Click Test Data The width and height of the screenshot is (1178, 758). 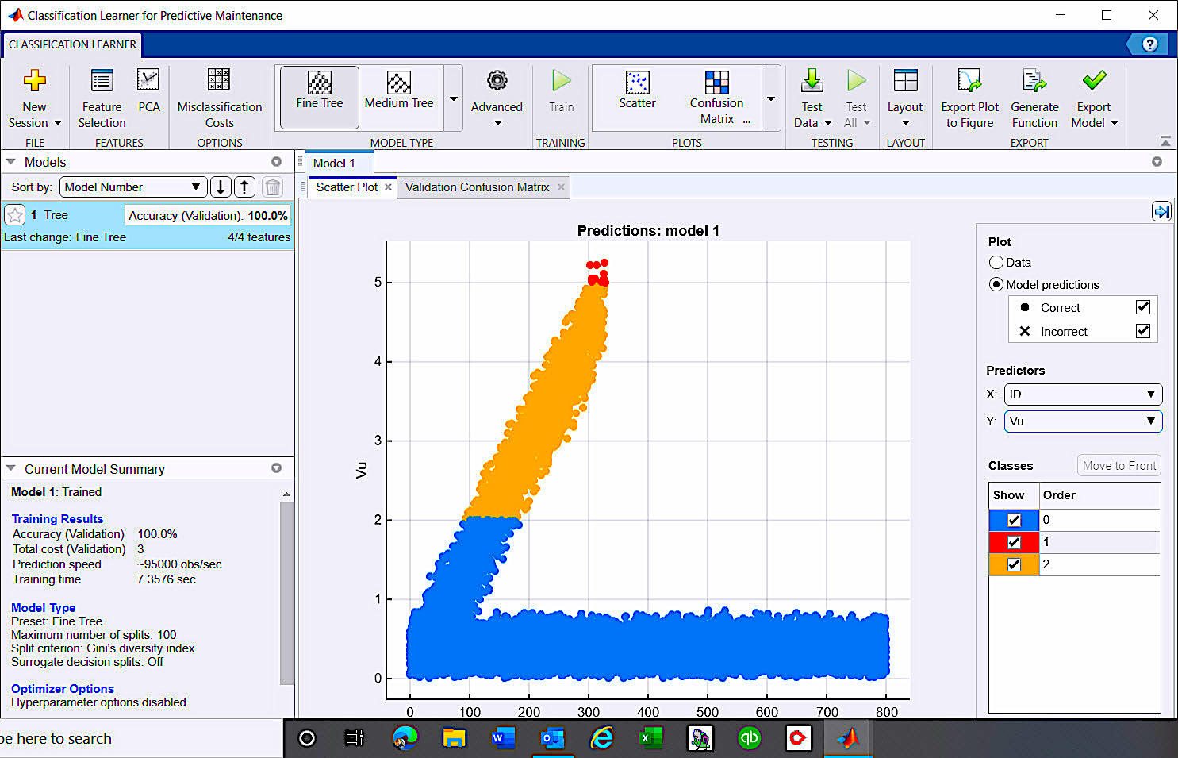812,99
